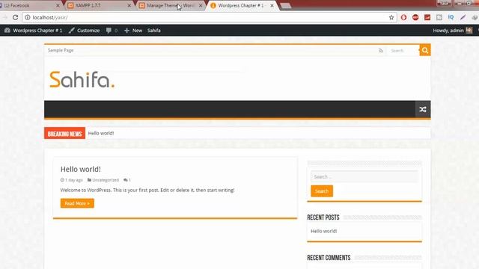This screenshot has height=269, width=479.
Task: Open Customize in the admin bar
Action: (x=85, y=31)
